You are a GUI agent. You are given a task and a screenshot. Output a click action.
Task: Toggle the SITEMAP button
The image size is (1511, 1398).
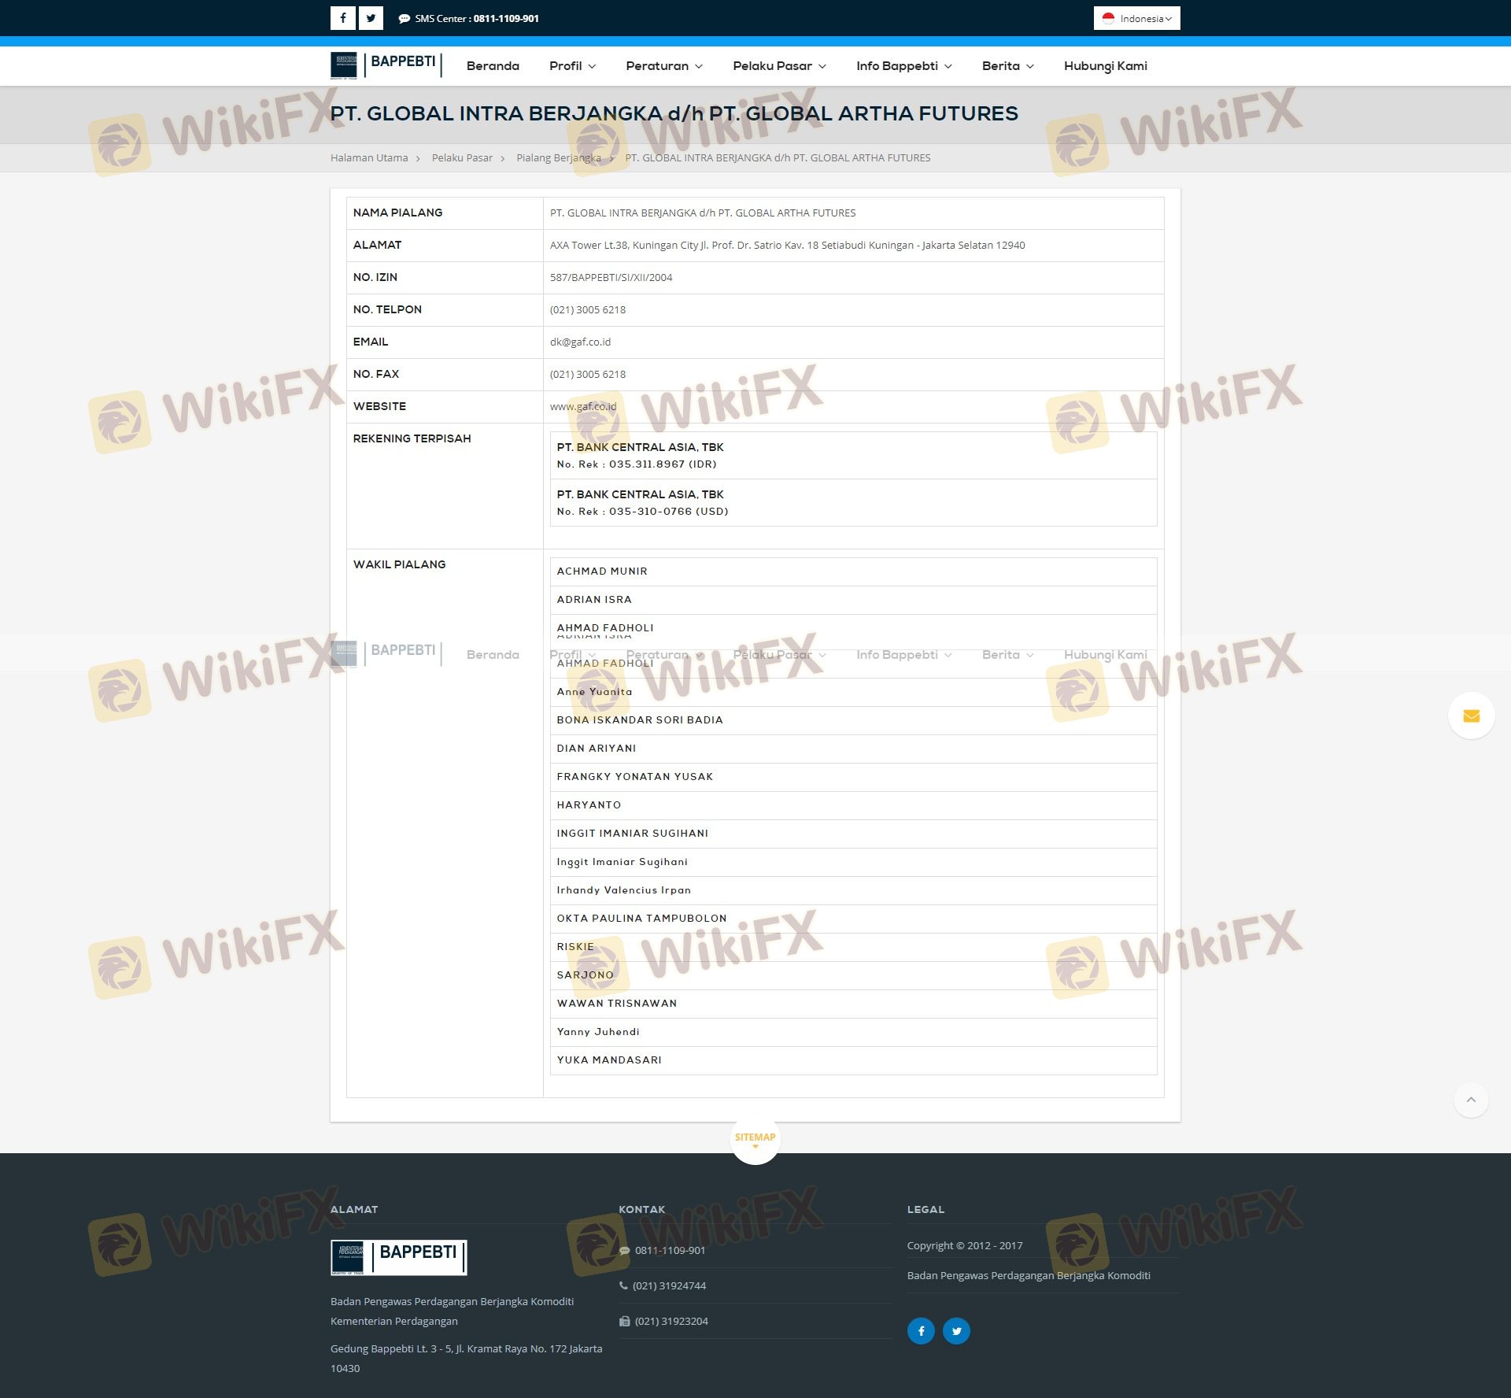point(755,1138)
